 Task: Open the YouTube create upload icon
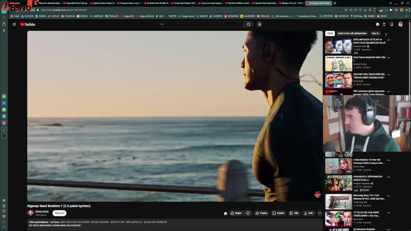click(384, 24)
